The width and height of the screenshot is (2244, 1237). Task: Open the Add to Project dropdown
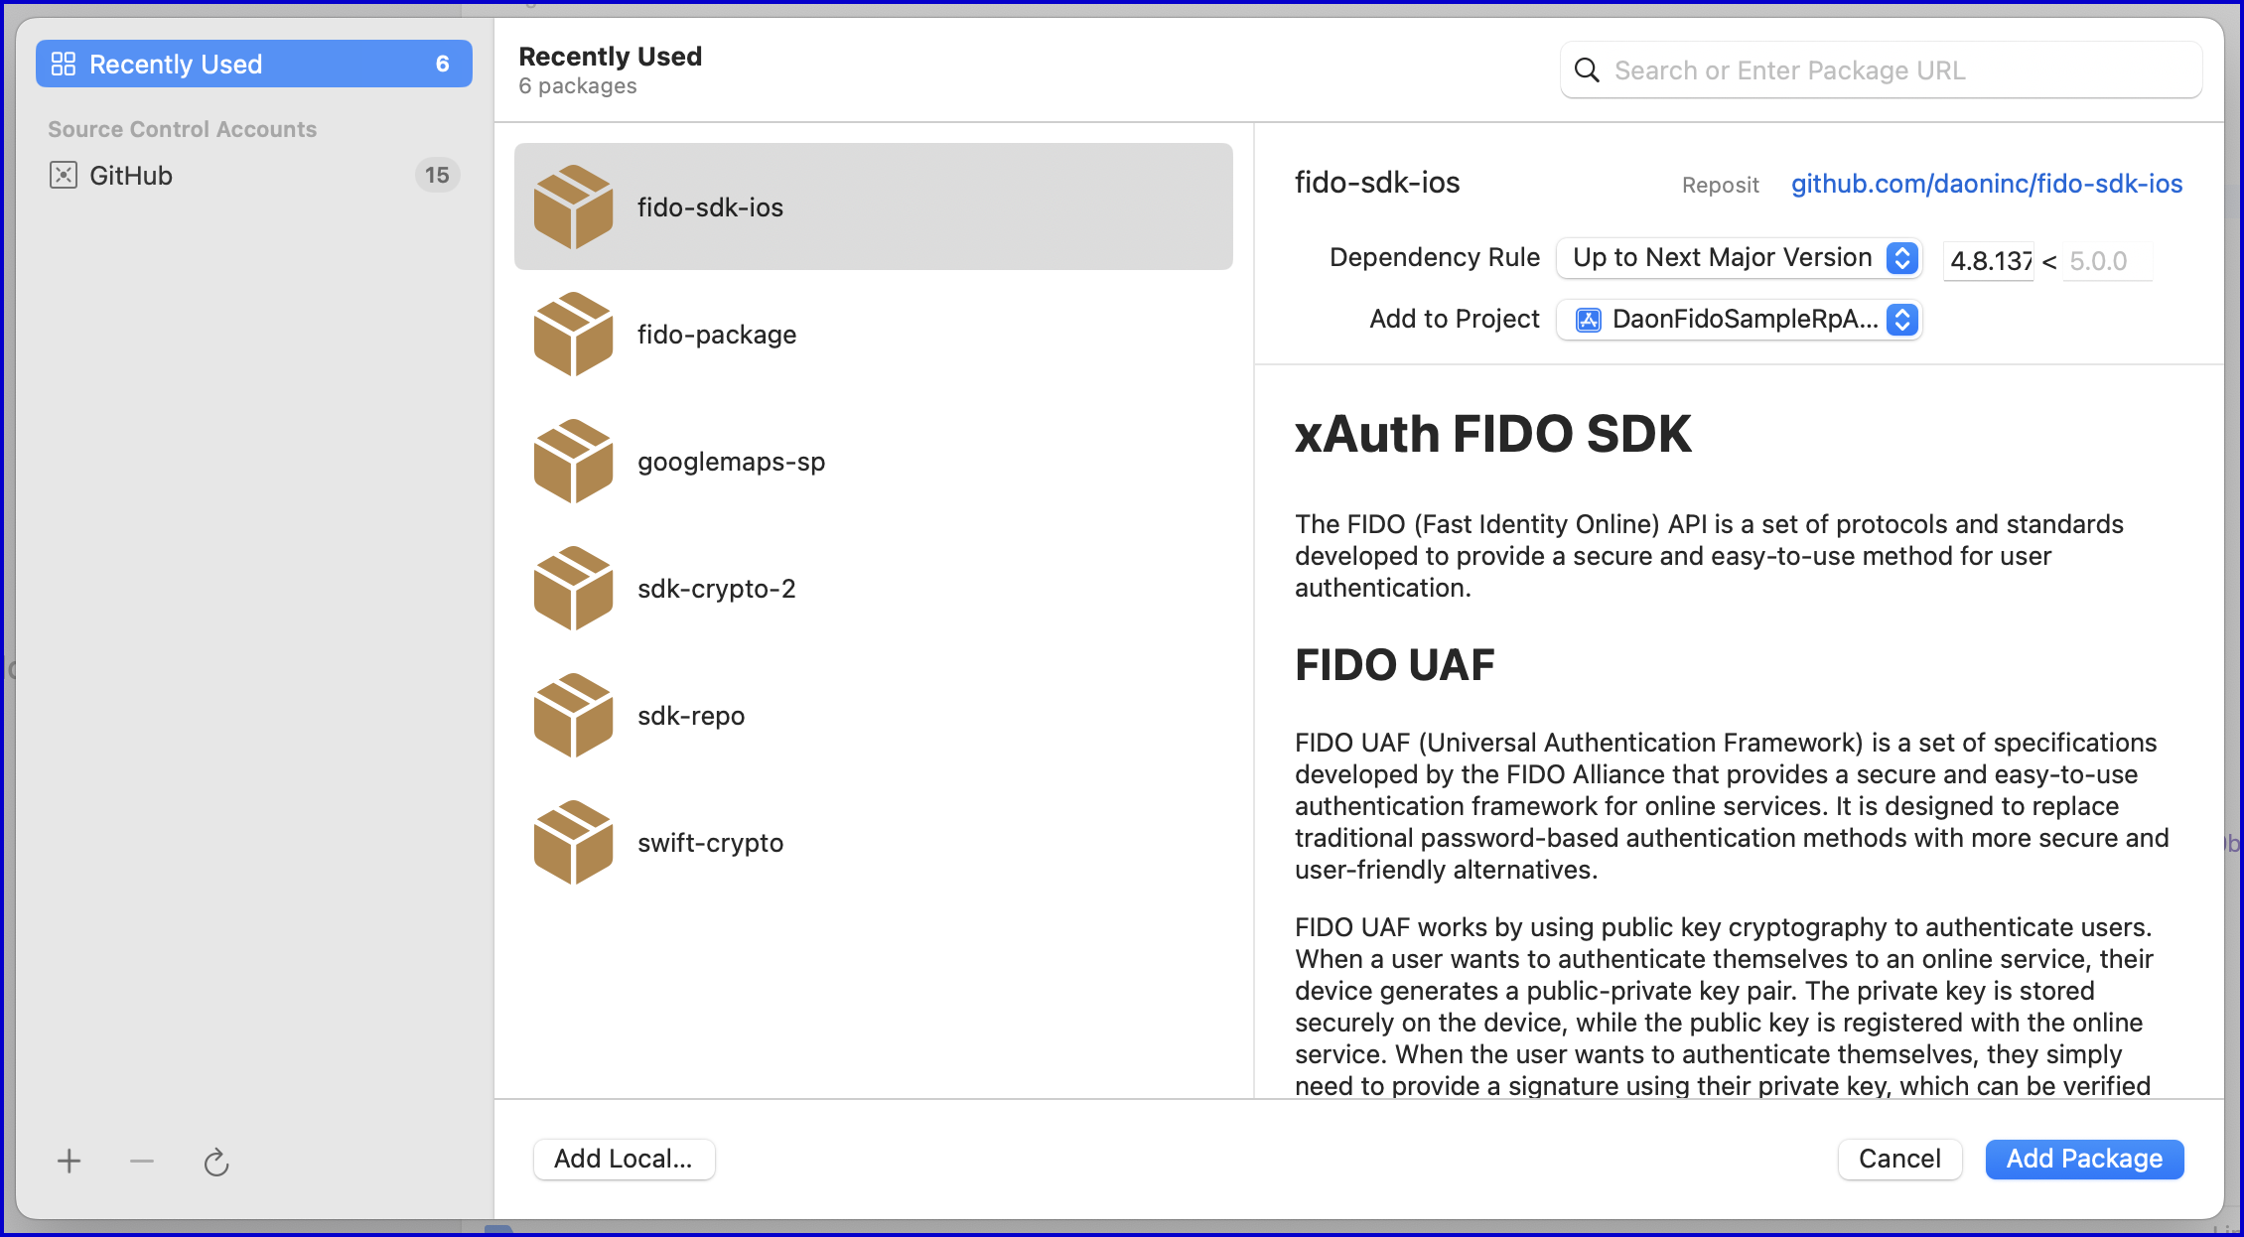(1739, 320)
